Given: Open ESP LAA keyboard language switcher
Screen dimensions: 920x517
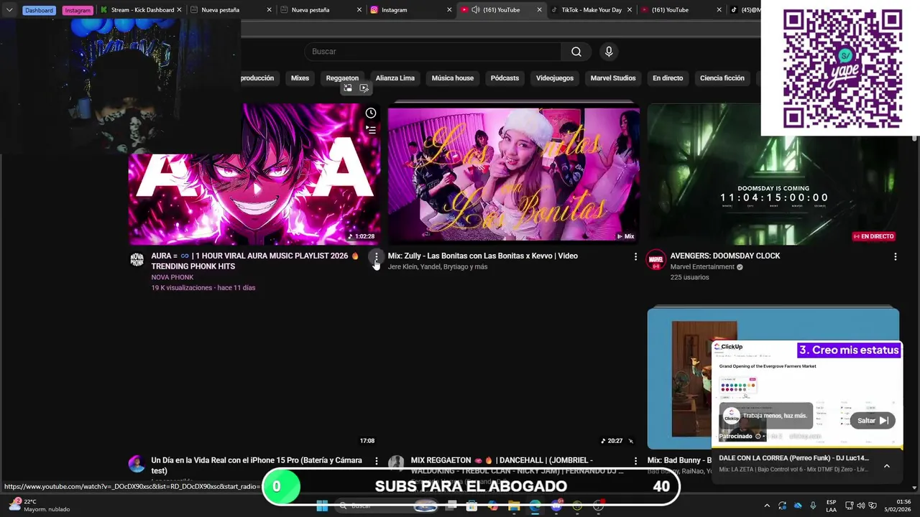Looking at the screenshot, I should click(831, 506).
